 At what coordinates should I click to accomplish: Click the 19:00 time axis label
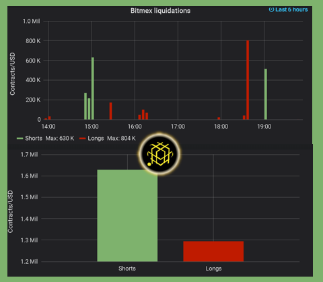264,127
